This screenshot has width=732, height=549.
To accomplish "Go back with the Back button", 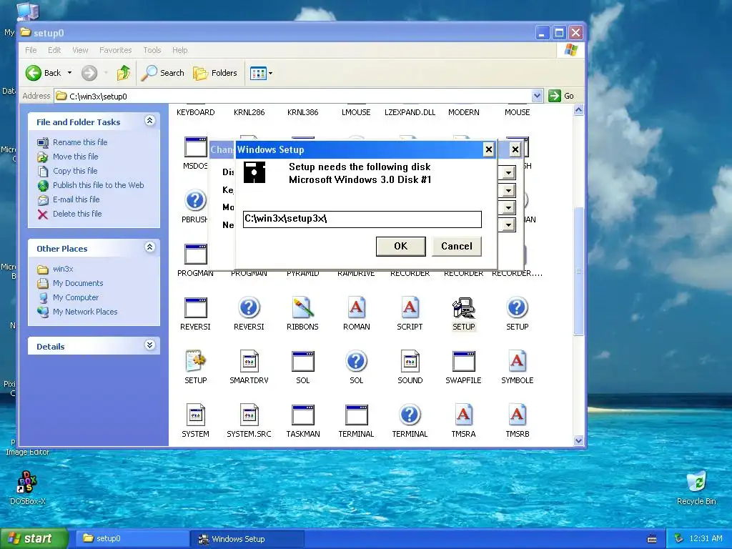I will click(x=43, y=73).
